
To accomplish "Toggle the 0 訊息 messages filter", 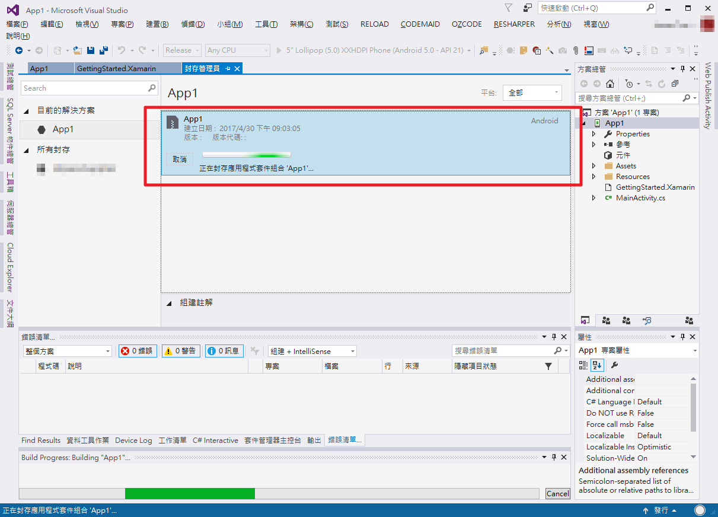I will click(x=224, y=351).
